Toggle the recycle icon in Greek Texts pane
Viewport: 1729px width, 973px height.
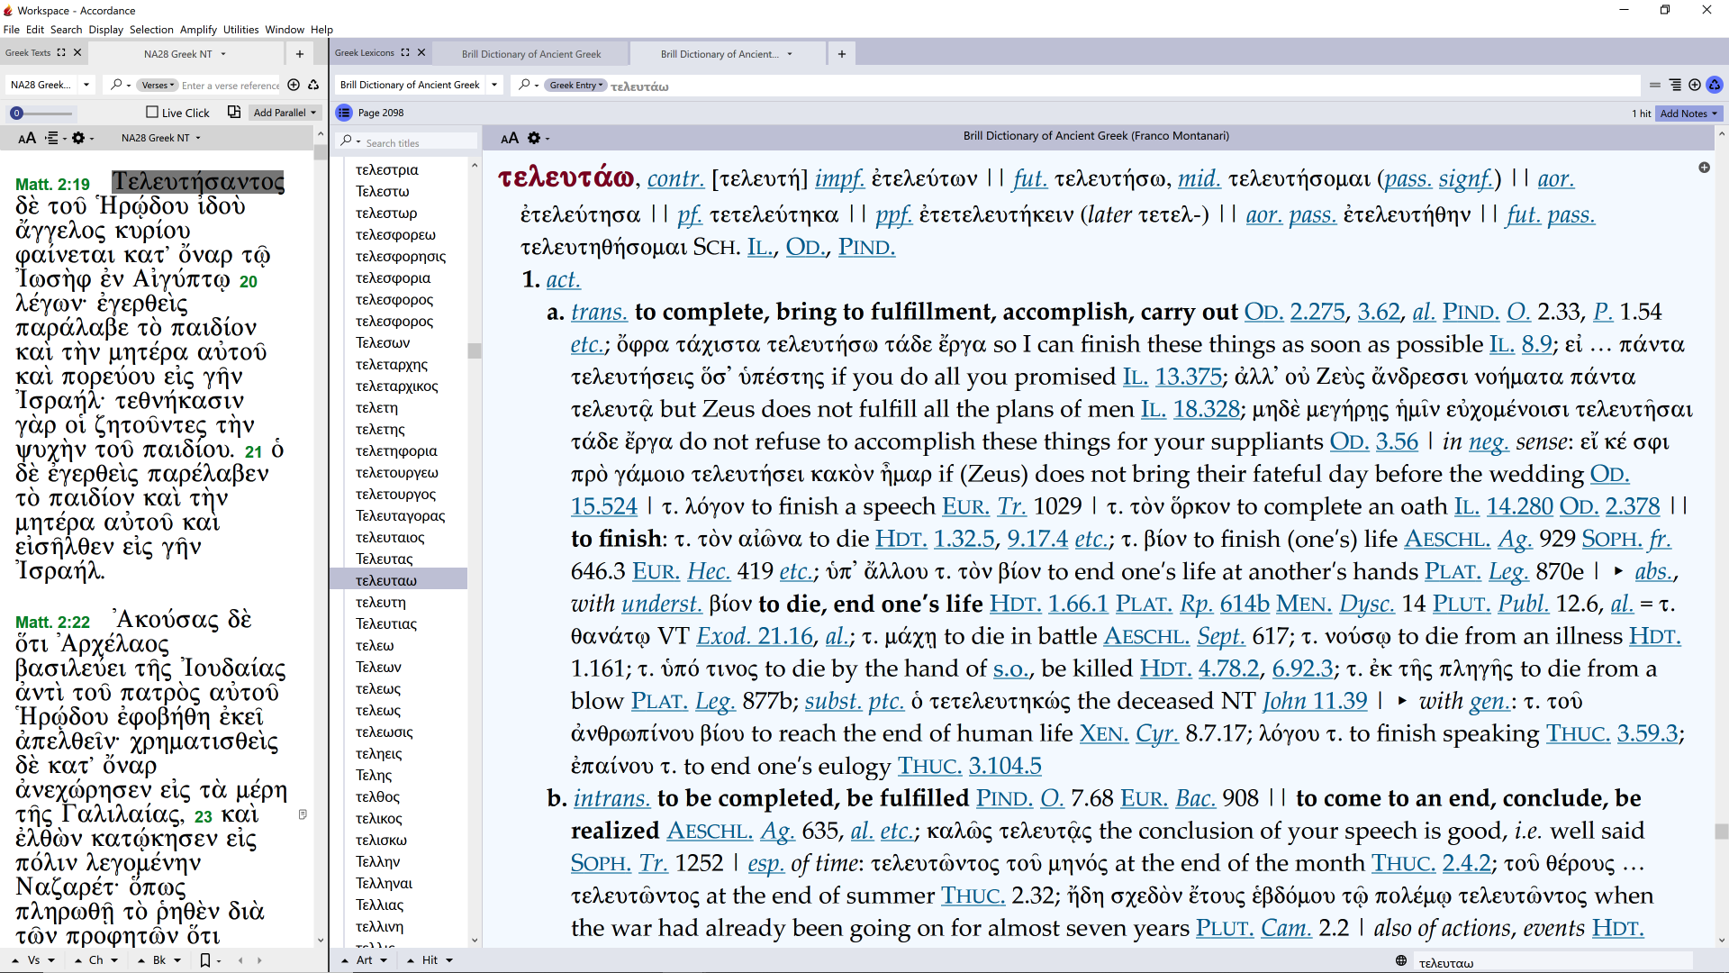(313, 85)
